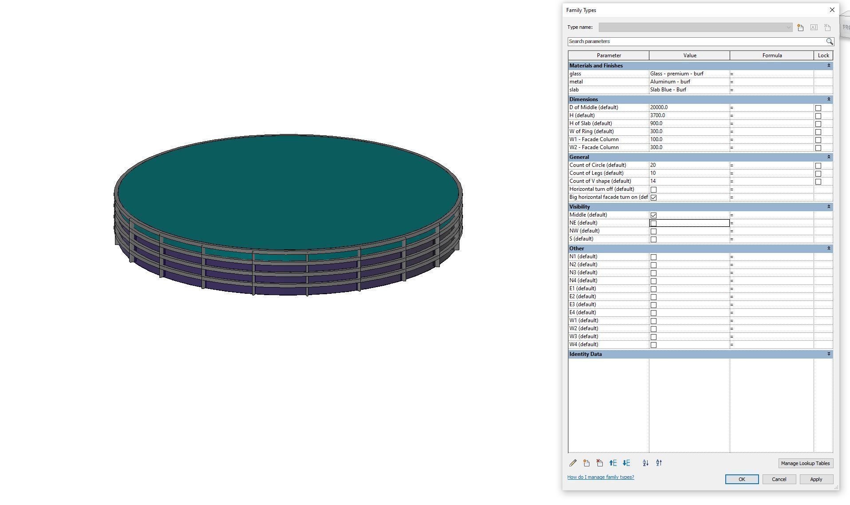Screen dimensions: 850x505
Task: Lock the Count of Legs parameter
Action: pyautogui.click(x=818, y=174)
